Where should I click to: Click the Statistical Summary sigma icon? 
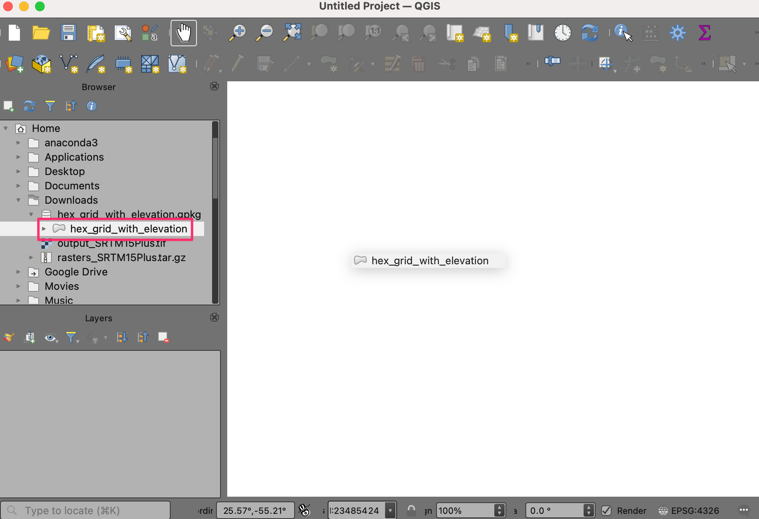tap(704, 33)
